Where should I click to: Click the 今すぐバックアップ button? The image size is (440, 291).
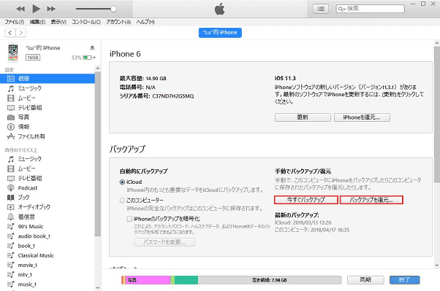(306, 200)
